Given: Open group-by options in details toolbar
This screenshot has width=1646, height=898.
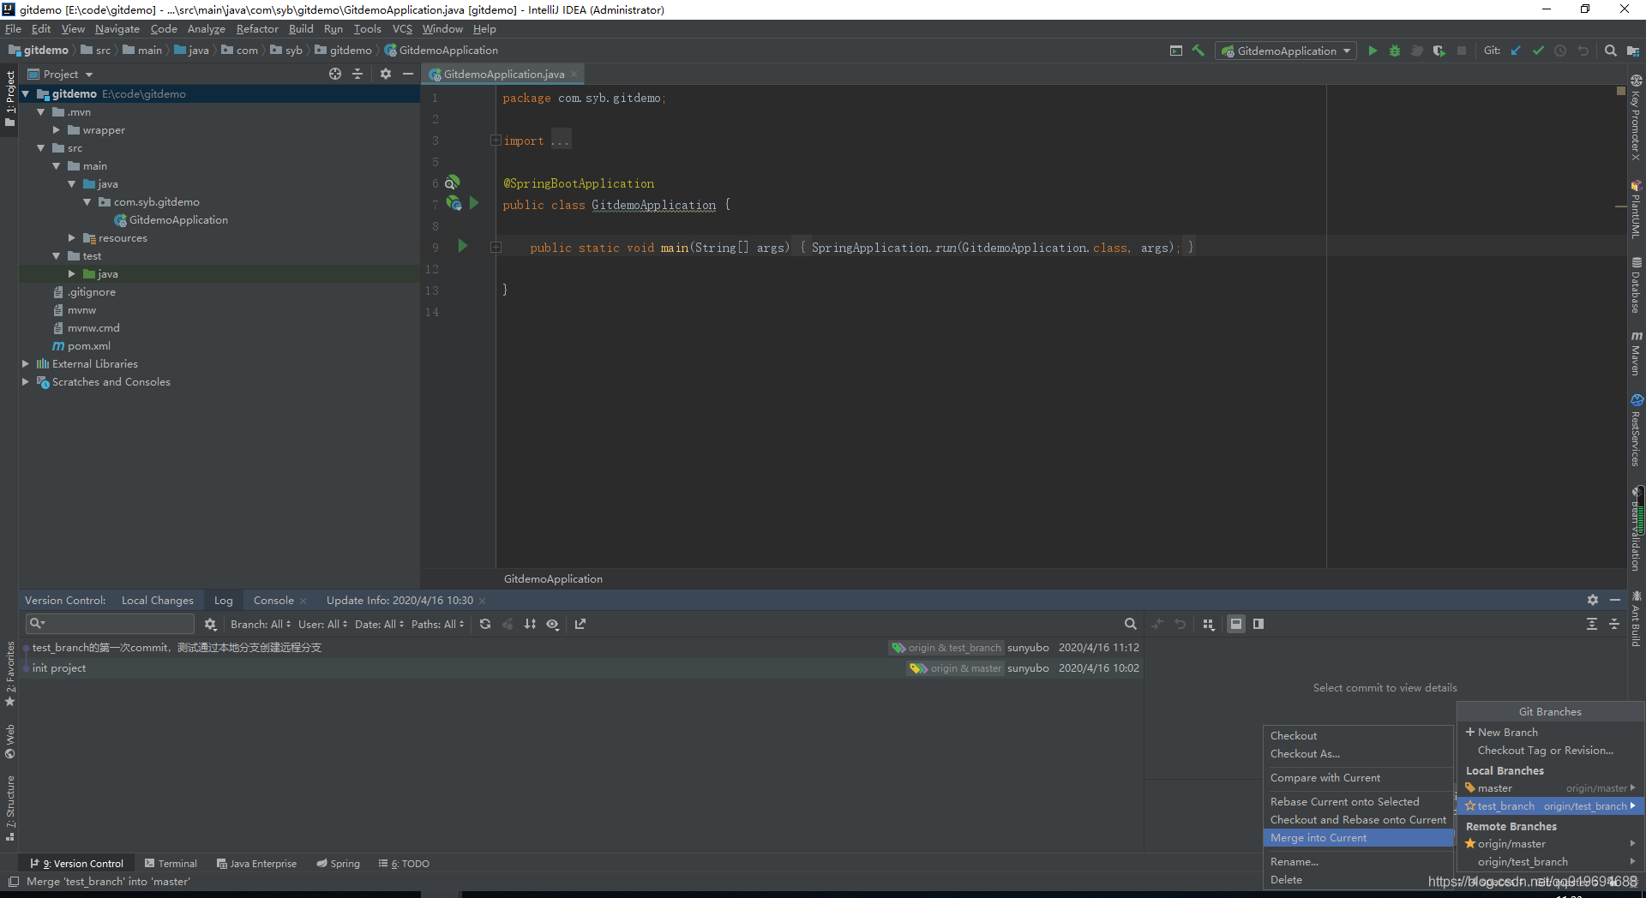Looking at the screenshot, I should (x=1209, y=624).
